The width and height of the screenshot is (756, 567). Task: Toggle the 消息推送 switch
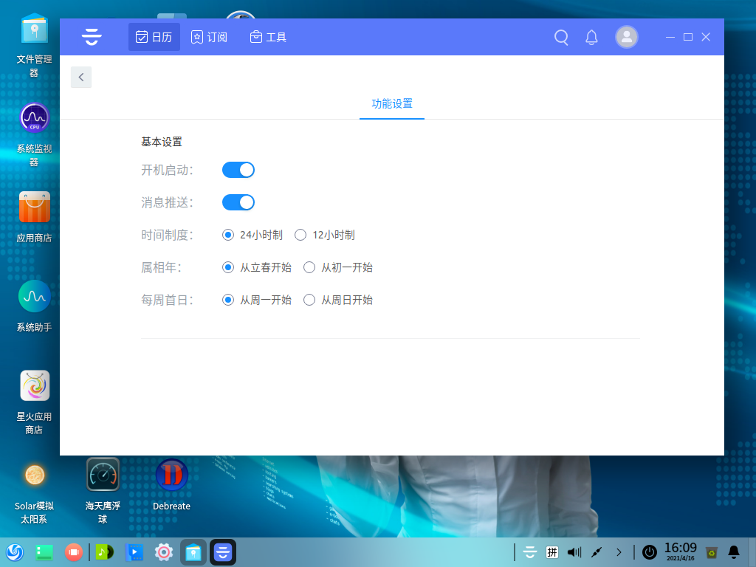pyautogui.click(x=238, y=202)
